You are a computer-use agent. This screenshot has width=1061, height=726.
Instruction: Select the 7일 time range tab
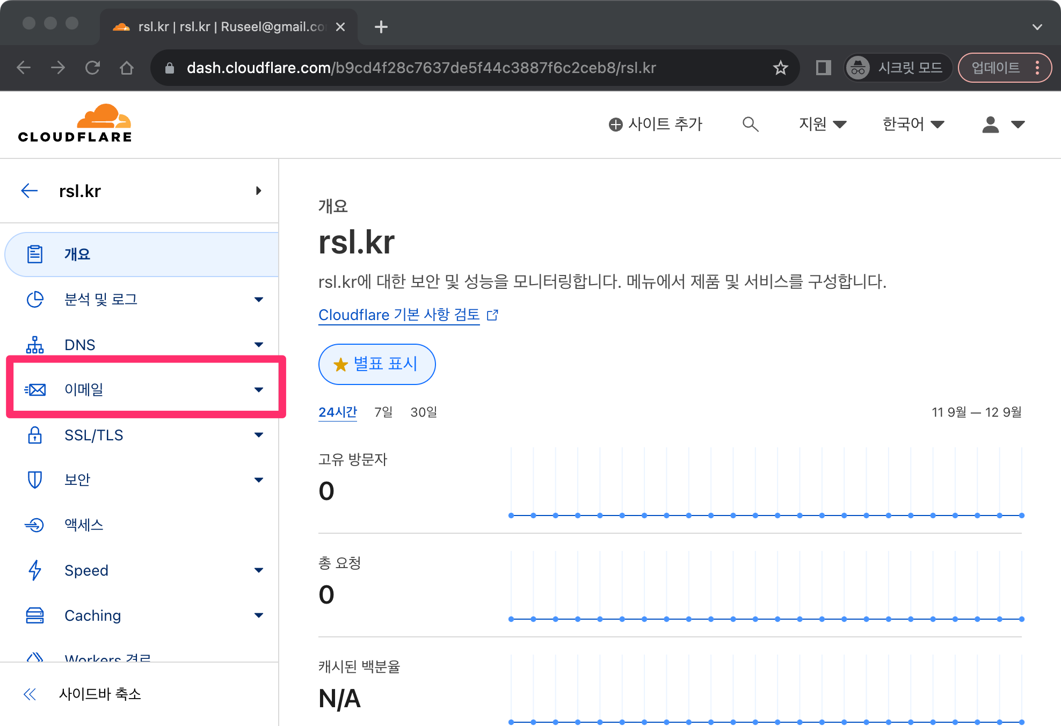tap(383, 412)
